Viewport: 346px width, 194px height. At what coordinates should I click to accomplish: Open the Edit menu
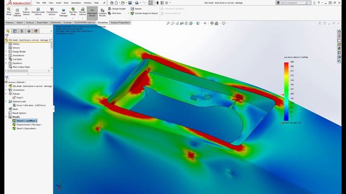coord(44,3)
